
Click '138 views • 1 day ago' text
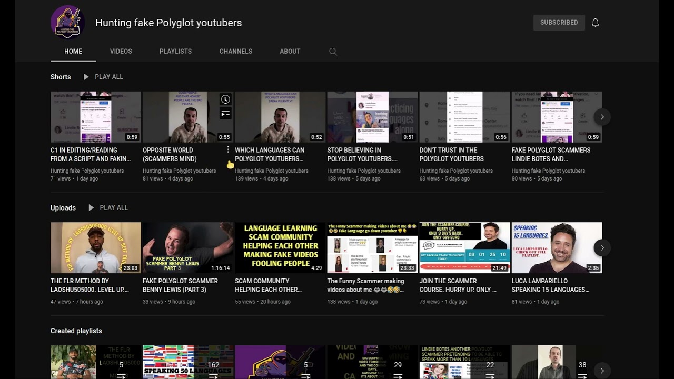click(x=352, y=302)
